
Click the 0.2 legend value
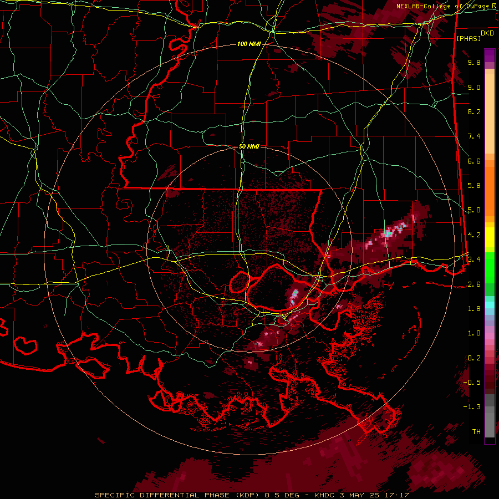click(x=474, y=358)
